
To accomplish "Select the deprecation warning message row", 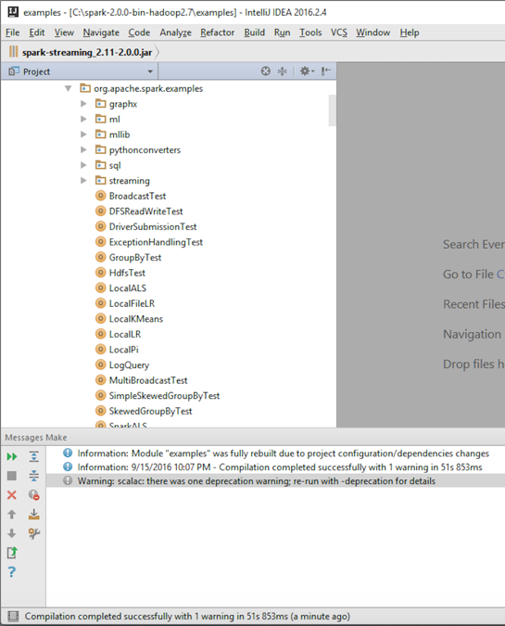I will pyautogui.click(x=275, y=481).
